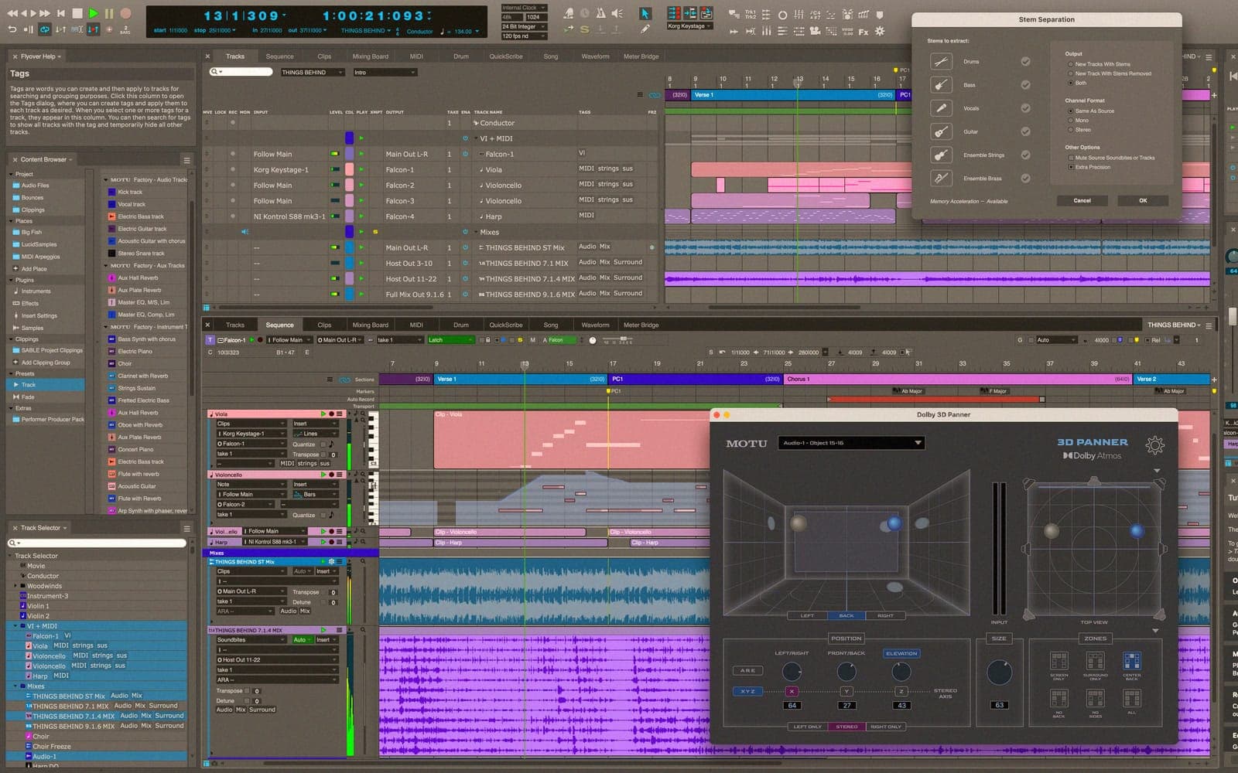Switch to the Mixing Board tab in upper pane
This screenshot has width=1238, height=773.
point(370,56)
